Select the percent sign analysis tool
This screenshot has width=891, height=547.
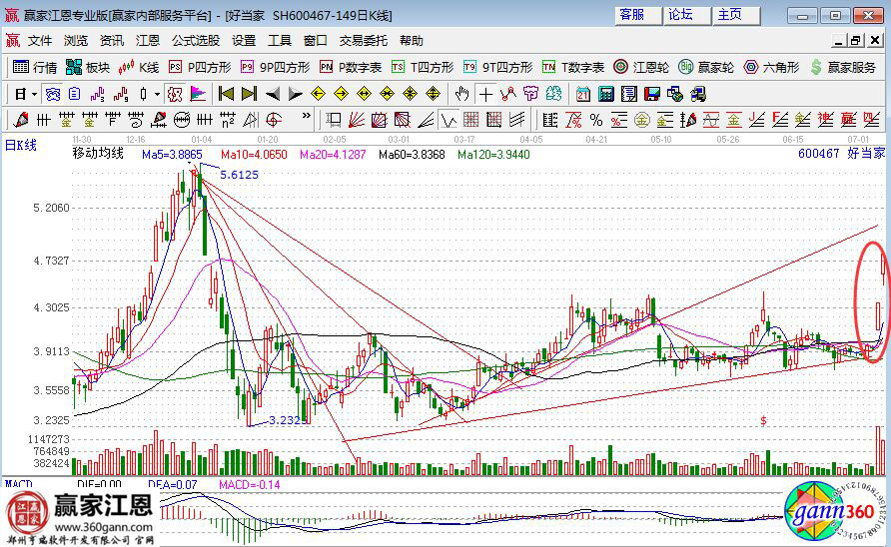(x=596, y=120)
